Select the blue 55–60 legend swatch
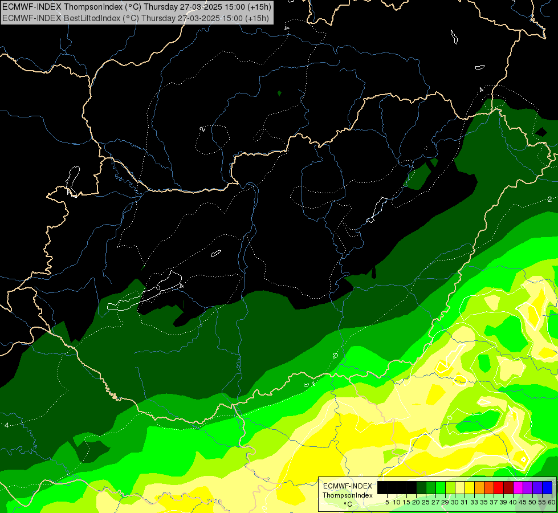Viewport: 558px width, 513px height. coord(547,487)
